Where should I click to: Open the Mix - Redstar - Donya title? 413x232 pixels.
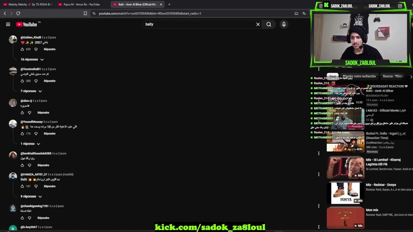click(x=381, y=185)
